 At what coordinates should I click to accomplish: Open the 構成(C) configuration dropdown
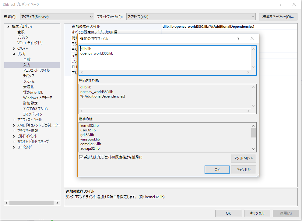tap(90, 16)
